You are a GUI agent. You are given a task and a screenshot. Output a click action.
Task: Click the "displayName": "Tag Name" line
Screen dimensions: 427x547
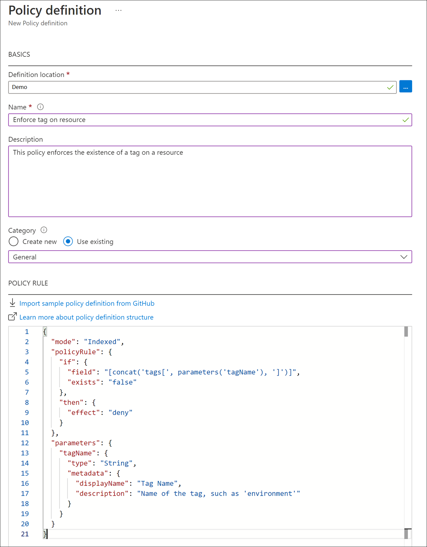(129, 484)
